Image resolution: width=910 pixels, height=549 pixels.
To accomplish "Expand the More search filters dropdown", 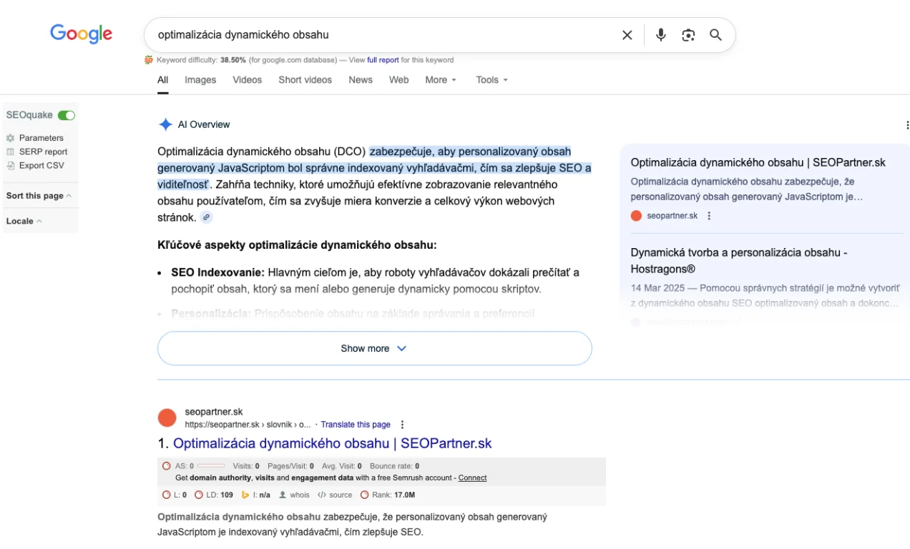I will click(440, 80).
